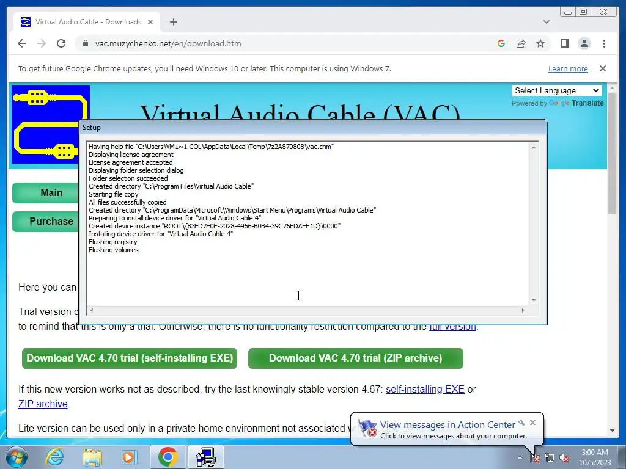The width and height of the screenshot is (626, 469).
Task: Bookmark this page with the star
Action: [x=540, y=43]
